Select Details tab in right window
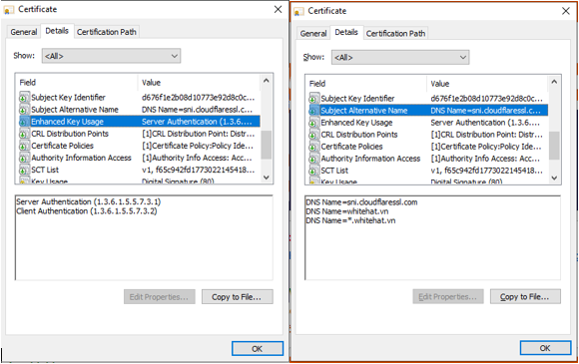The height and width of the screenshot is (364, 579). pos(346,33)
